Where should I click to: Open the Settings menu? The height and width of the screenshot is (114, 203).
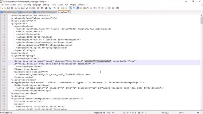coord(46,5)
